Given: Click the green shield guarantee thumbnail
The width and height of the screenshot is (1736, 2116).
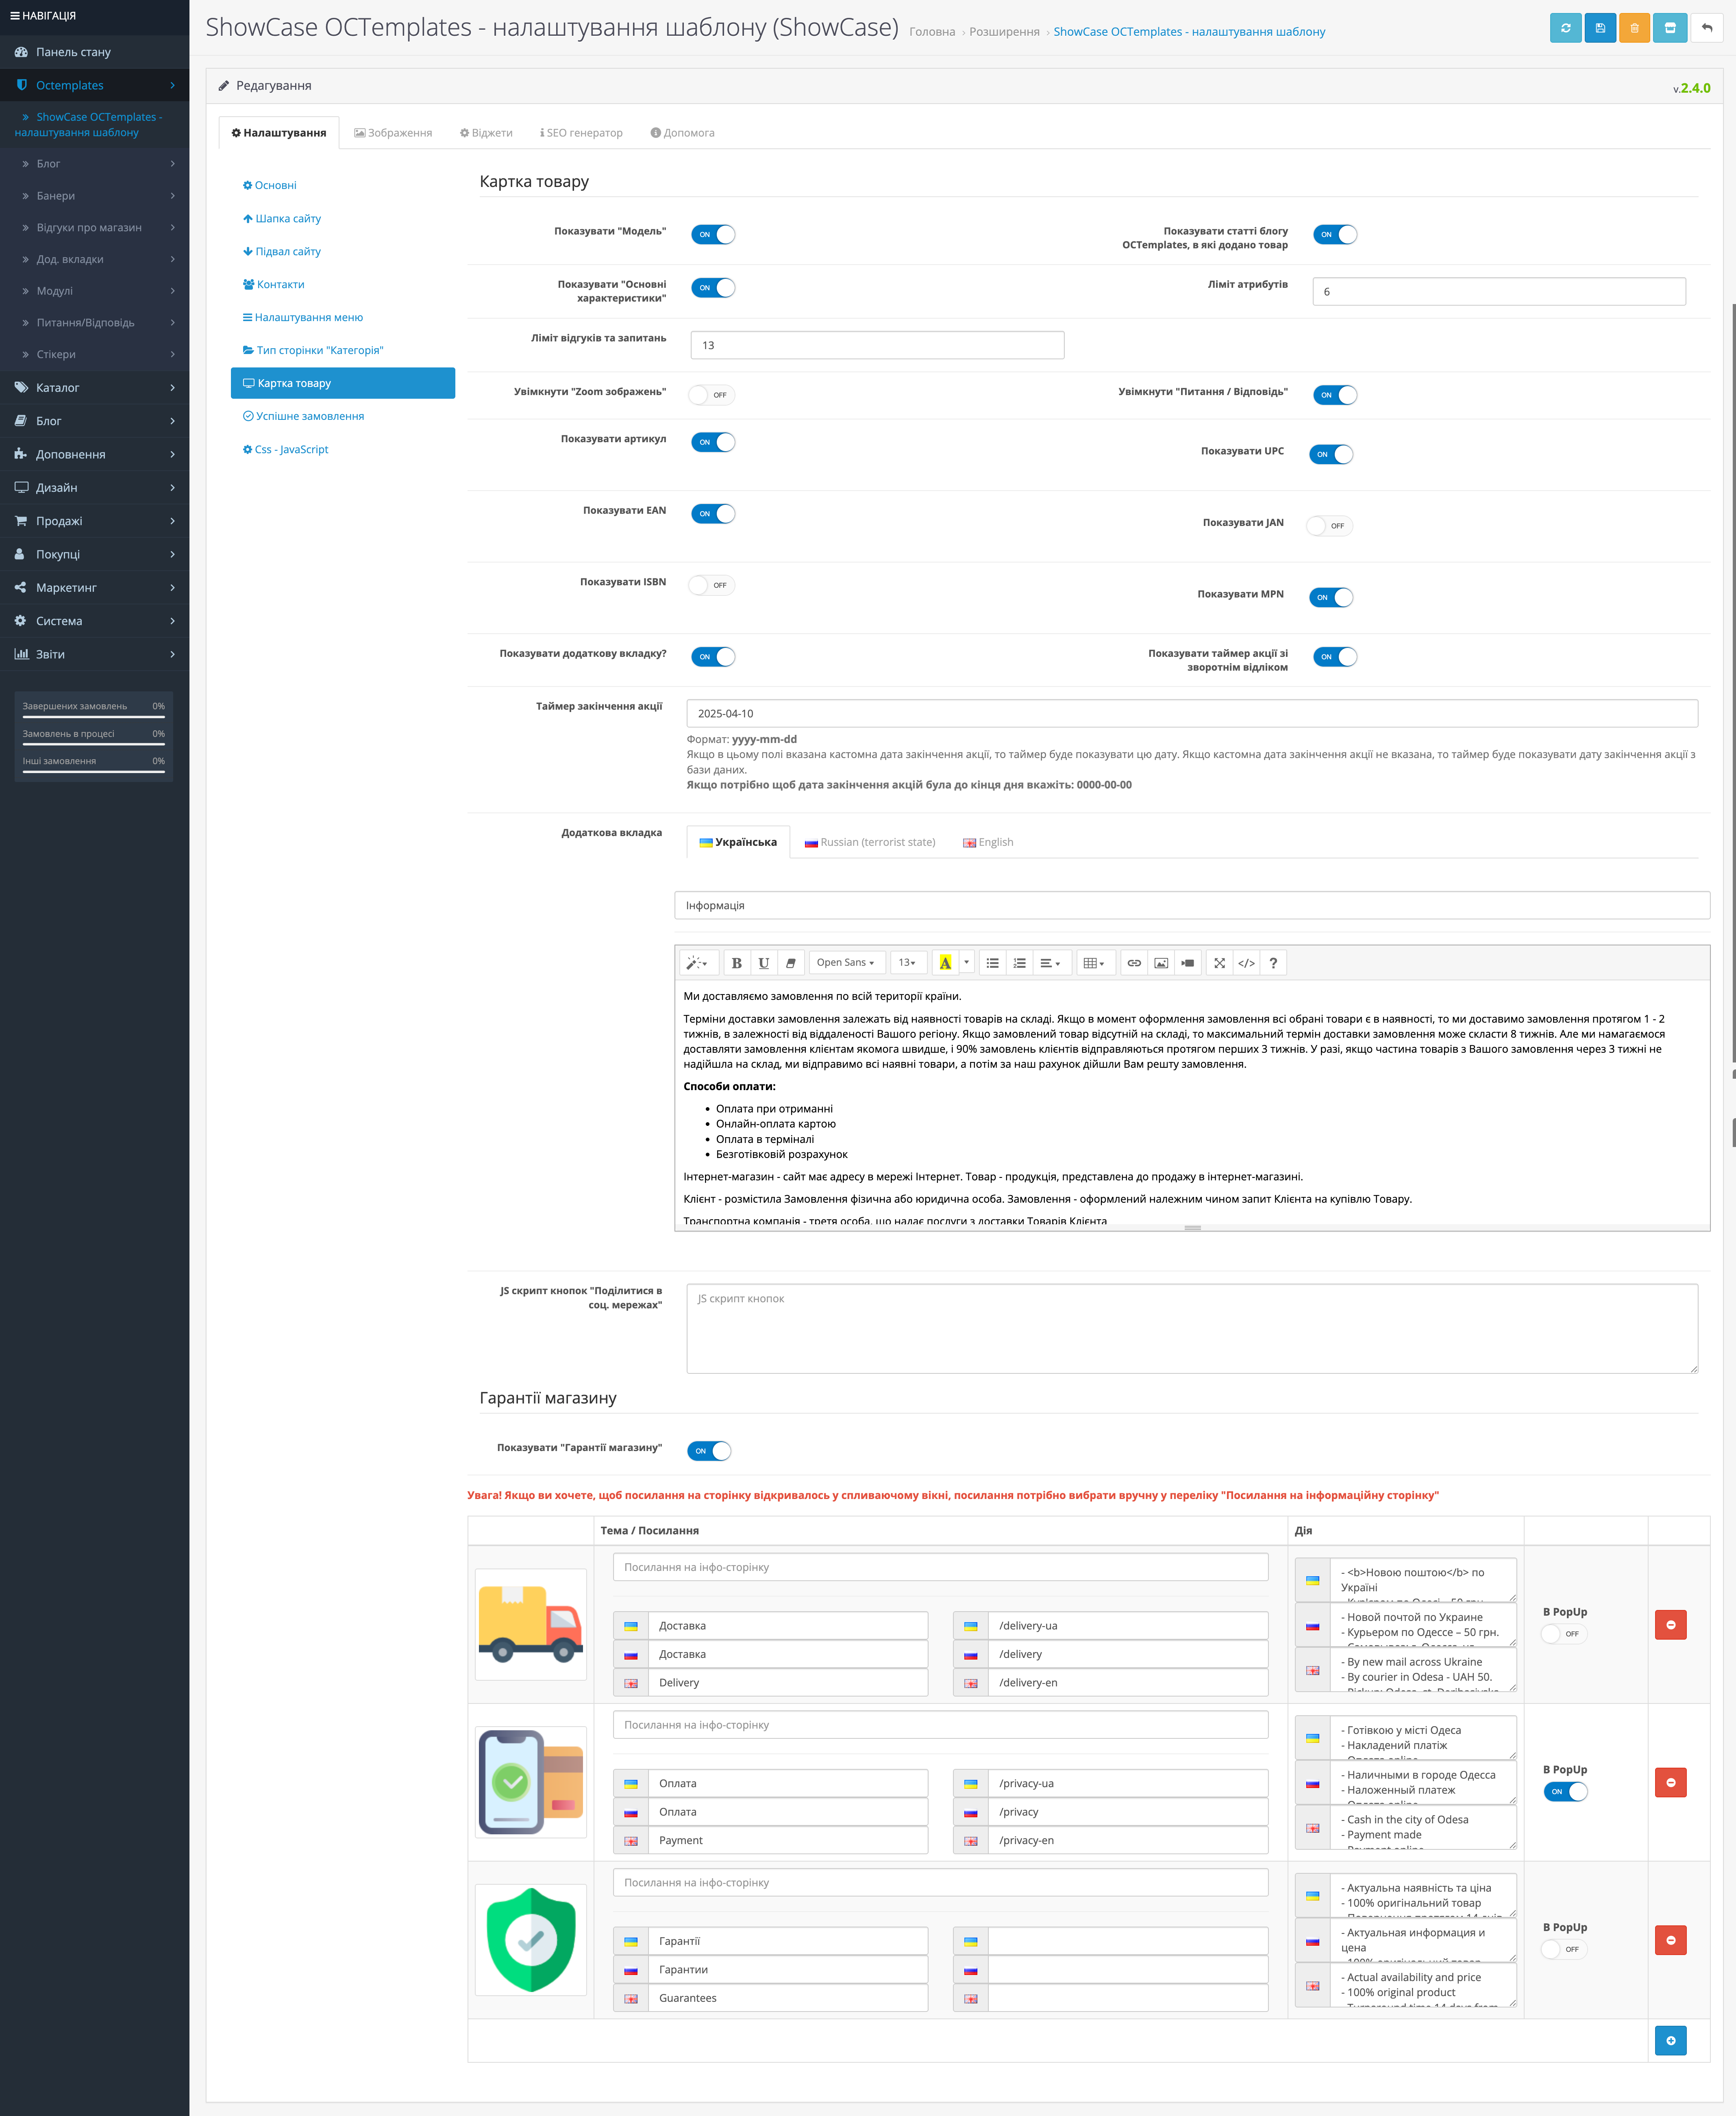Looking at the screenshot, I should click(x=531, y=1940).
